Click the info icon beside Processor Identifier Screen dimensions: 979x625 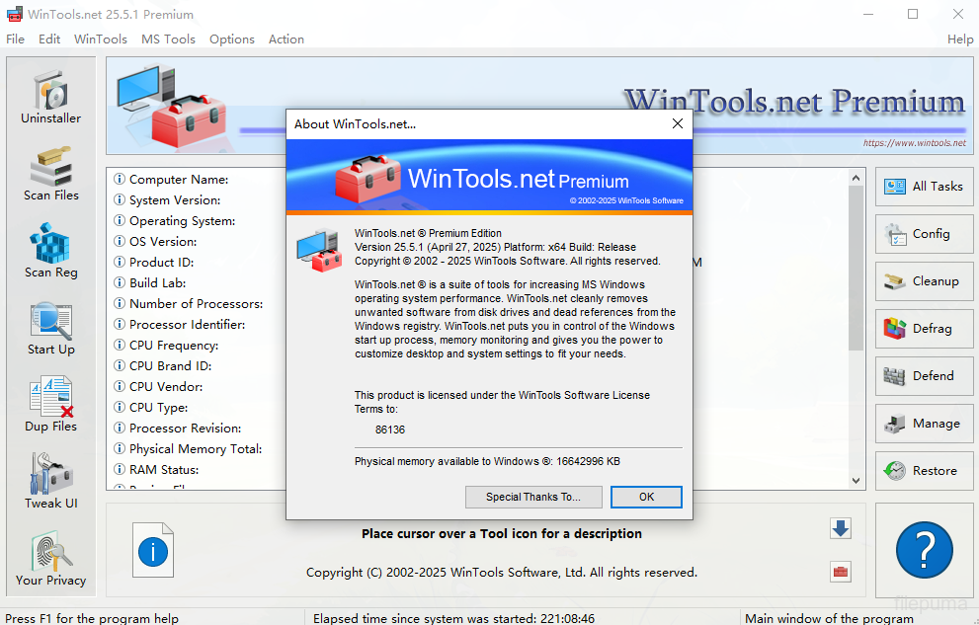(120, 324)
